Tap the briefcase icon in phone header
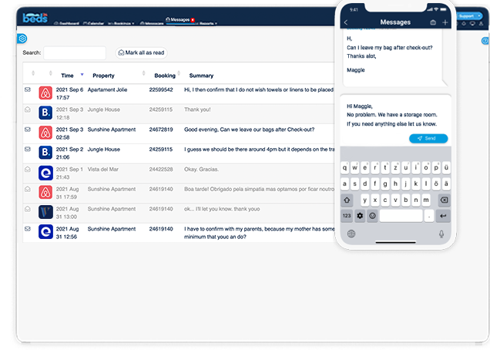 433,22
